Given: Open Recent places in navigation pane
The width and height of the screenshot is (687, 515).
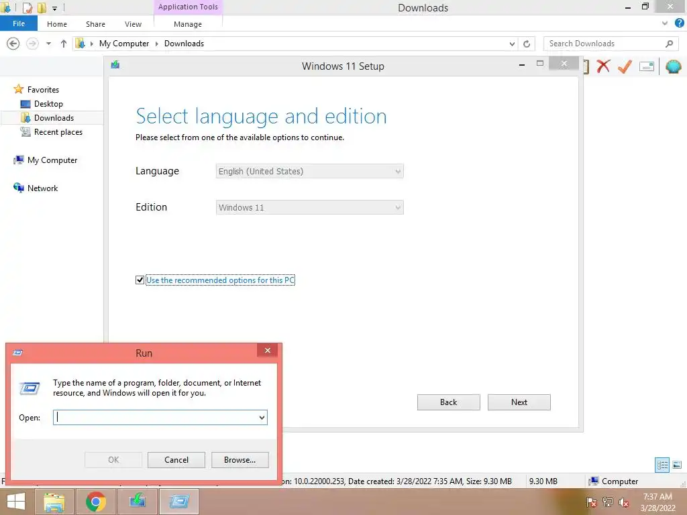Looking at the screenshot, I should click(x=58, y=132).
